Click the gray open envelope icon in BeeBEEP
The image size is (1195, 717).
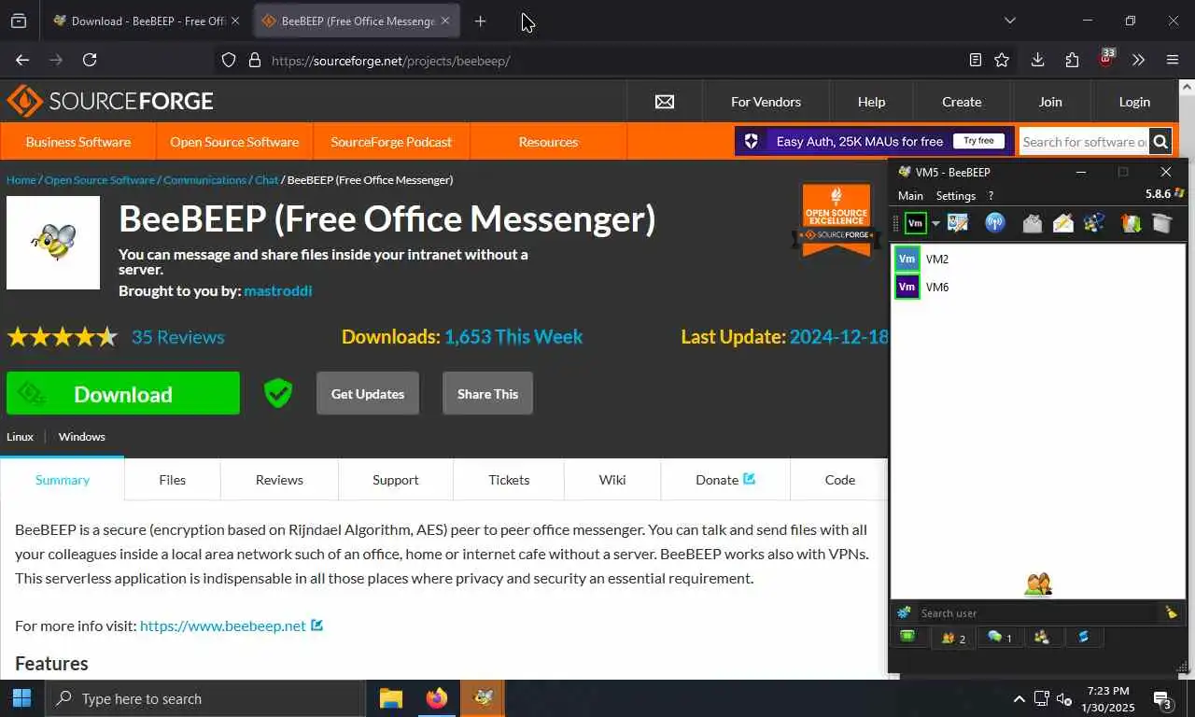pyautogui.click(x=1032, y=223)
